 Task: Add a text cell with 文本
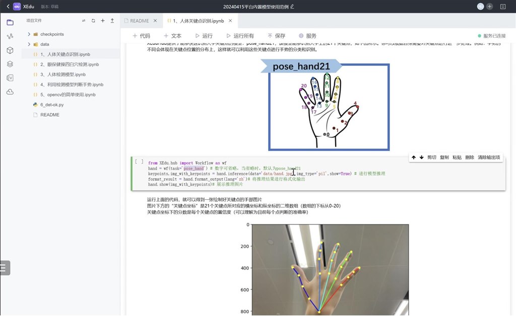coord(172,36)
